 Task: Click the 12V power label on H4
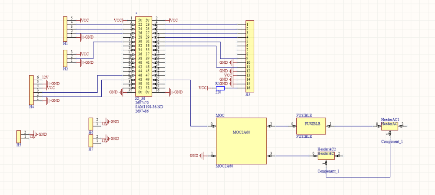[46, 77]
